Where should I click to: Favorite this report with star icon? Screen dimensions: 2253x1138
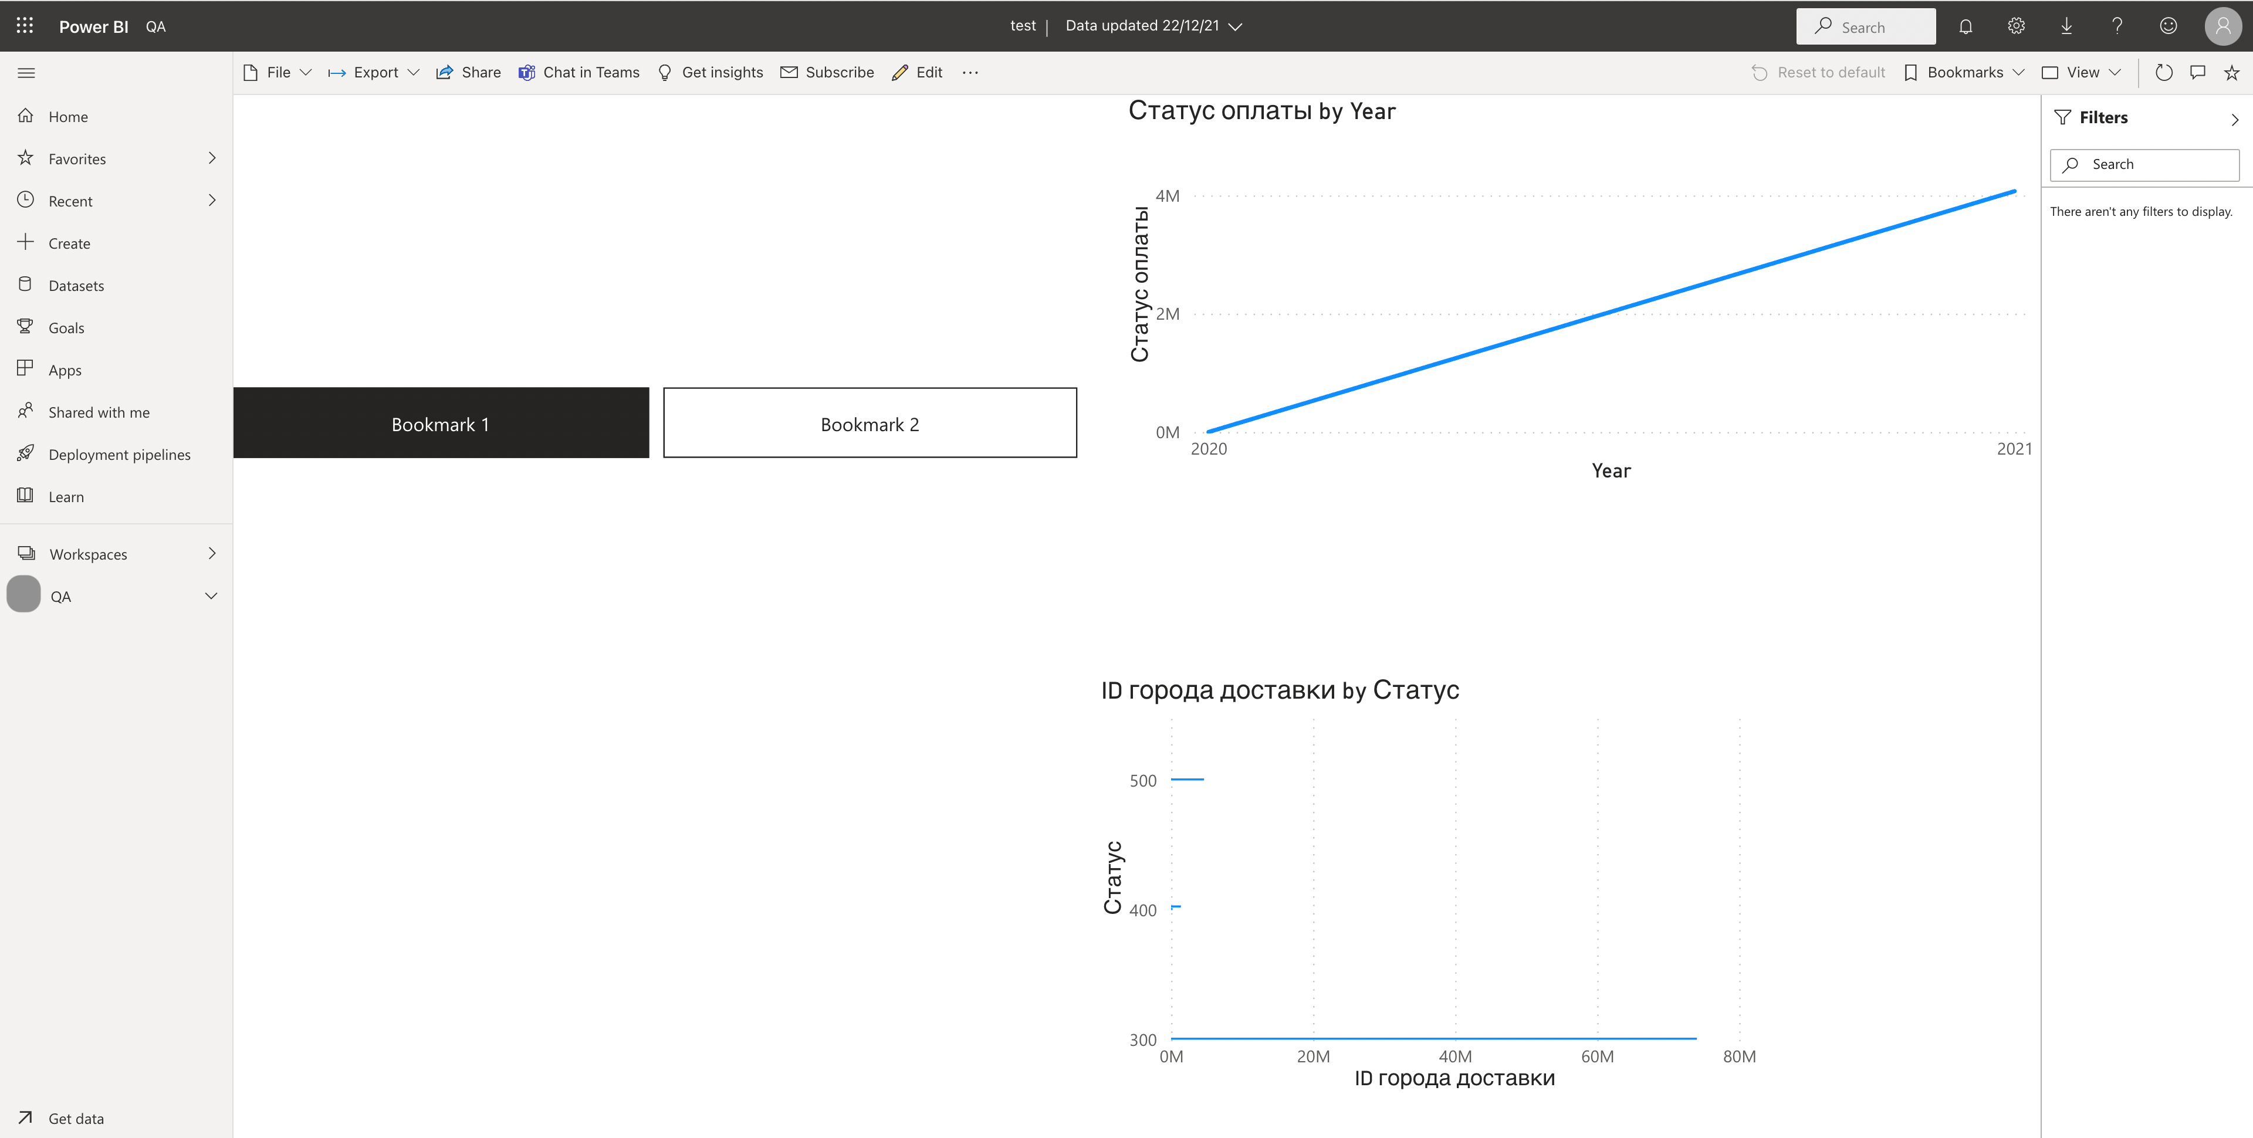[2232, 73]
